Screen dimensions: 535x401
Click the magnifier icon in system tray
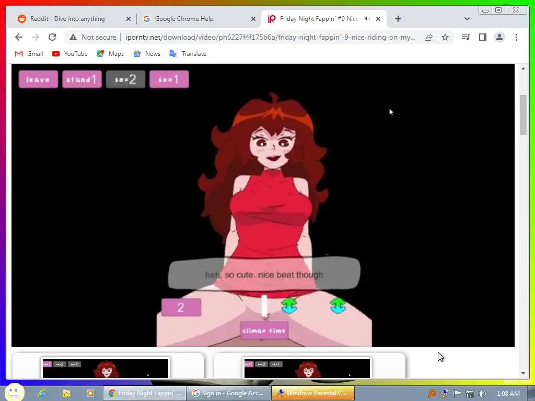(x=432, y=394)
